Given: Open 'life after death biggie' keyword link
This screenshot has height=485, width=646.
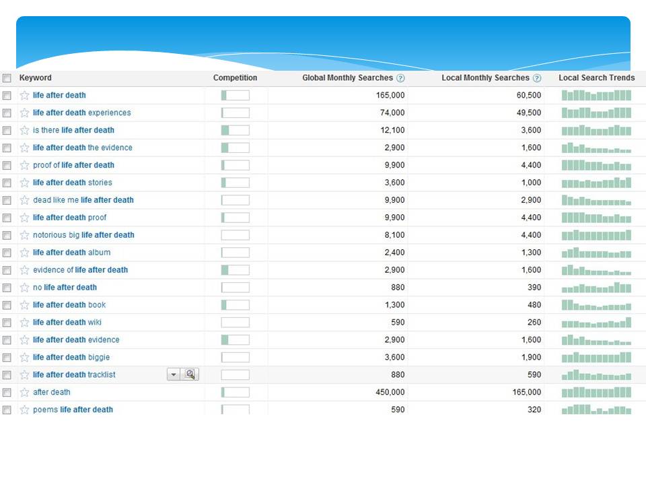Looking at the screenshot, I should 71,357.
